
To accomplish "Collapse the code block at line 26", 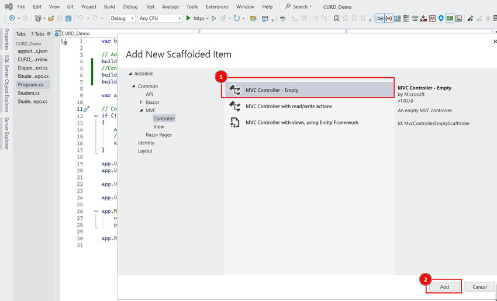I will (x=96, y=212).
